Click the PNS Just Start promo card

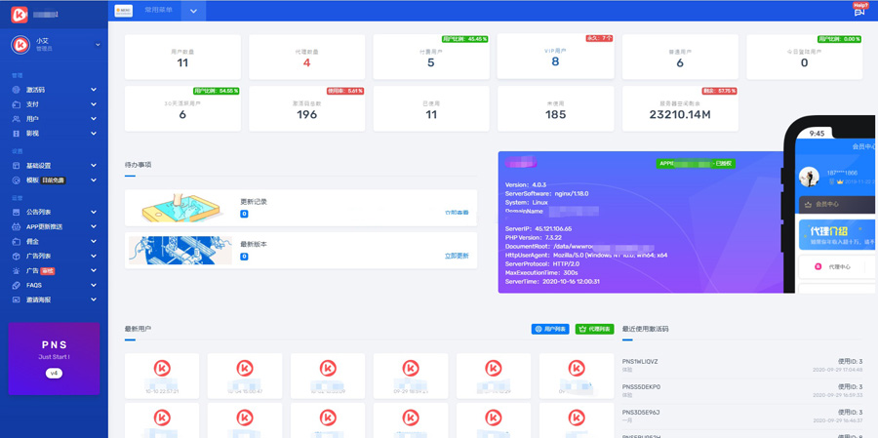(x=54, y=358)
